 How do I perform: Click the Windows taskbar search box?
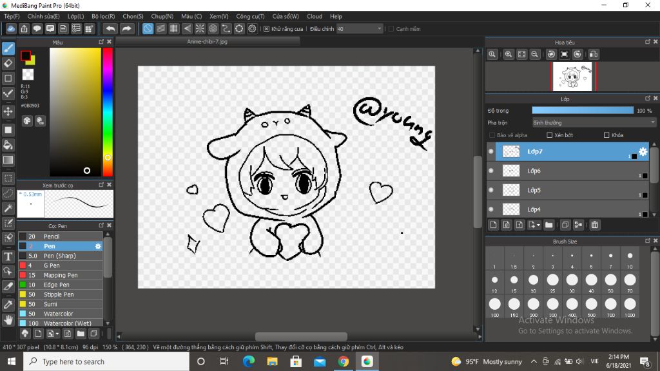click(x=106, y=361)
